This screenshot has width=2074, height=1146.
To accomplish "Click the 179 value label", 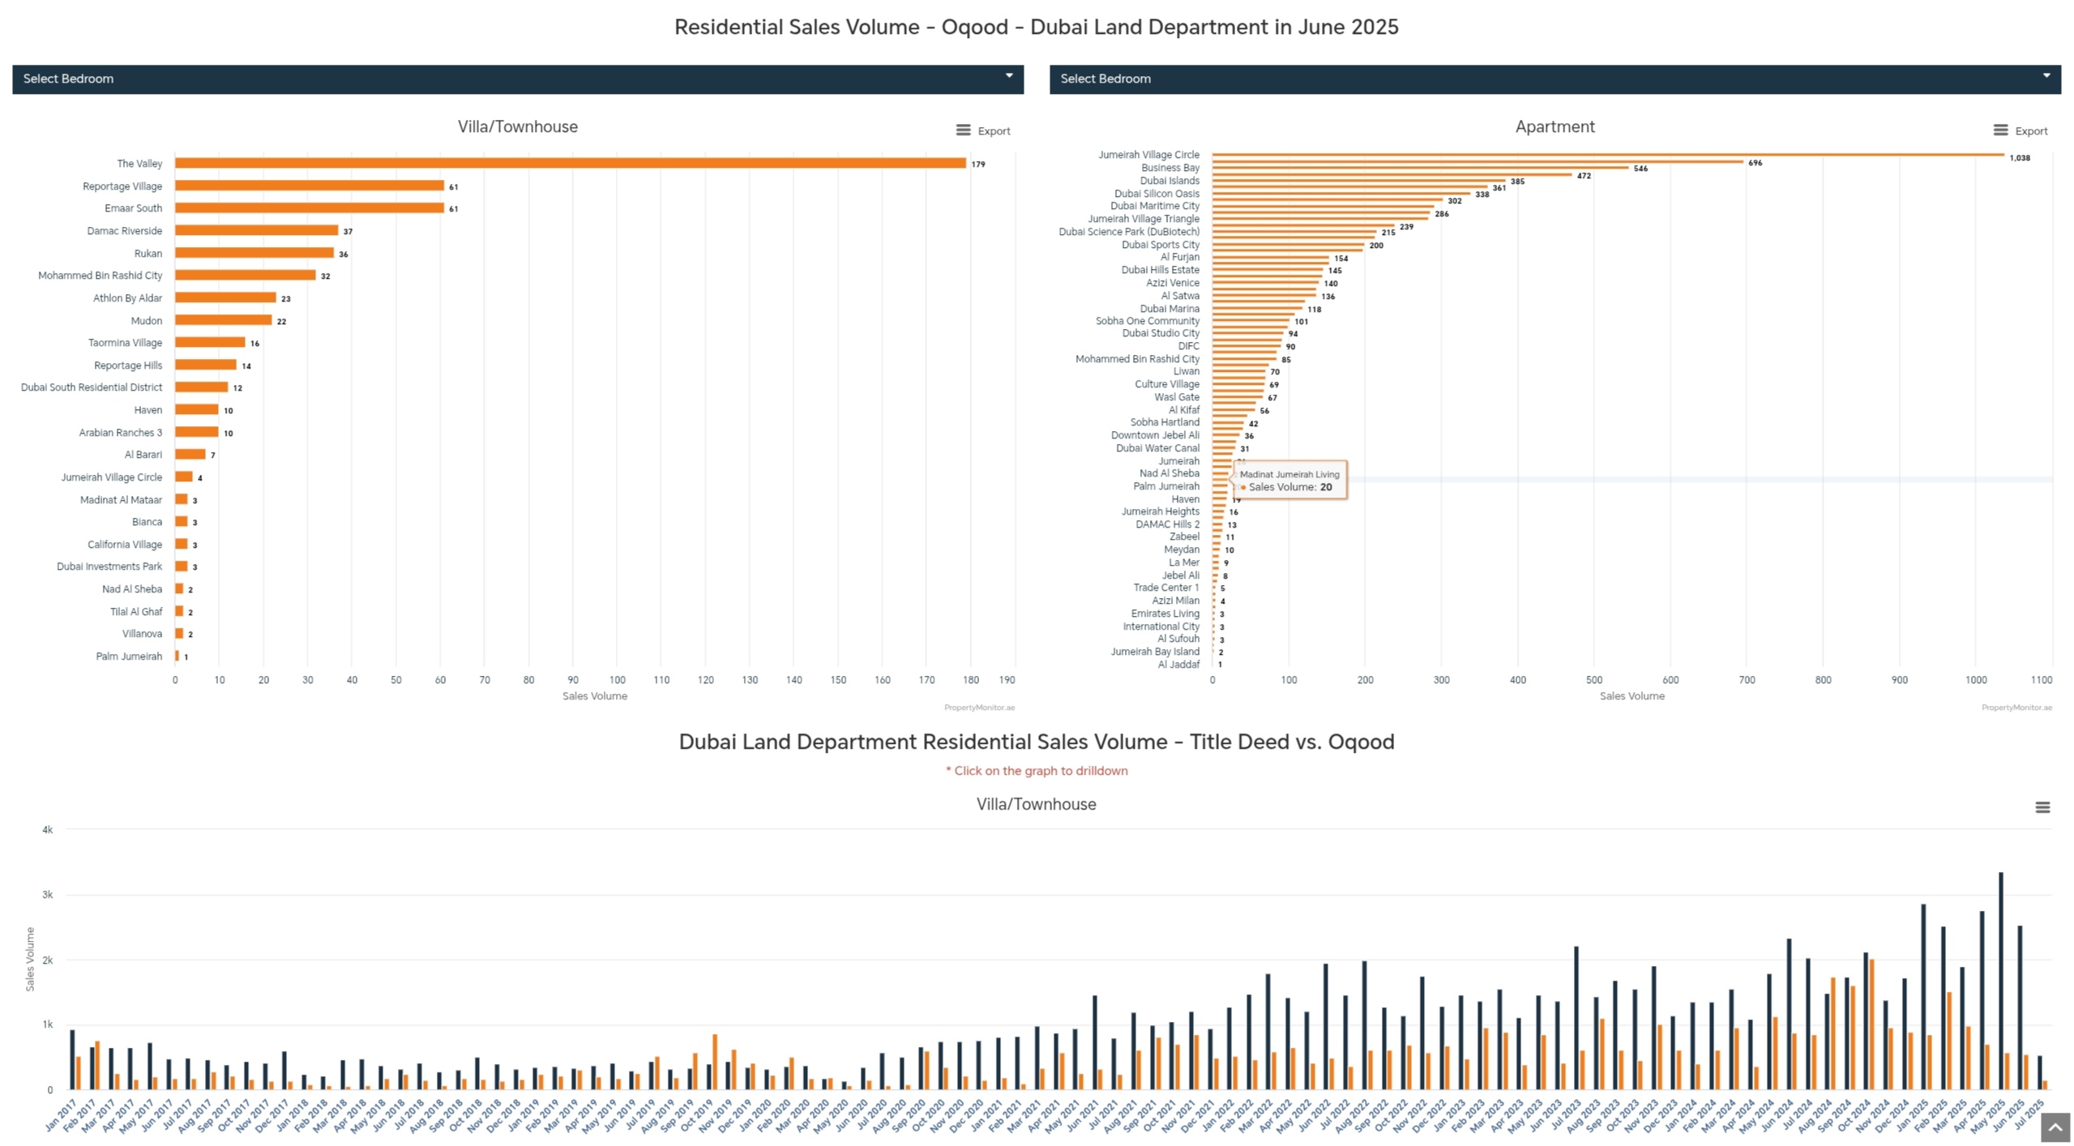I will 978,165.
